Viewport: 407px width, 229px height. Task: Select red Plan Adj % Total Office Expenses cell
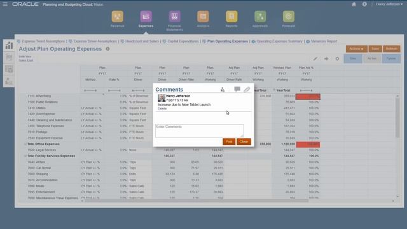click(308, 144)
